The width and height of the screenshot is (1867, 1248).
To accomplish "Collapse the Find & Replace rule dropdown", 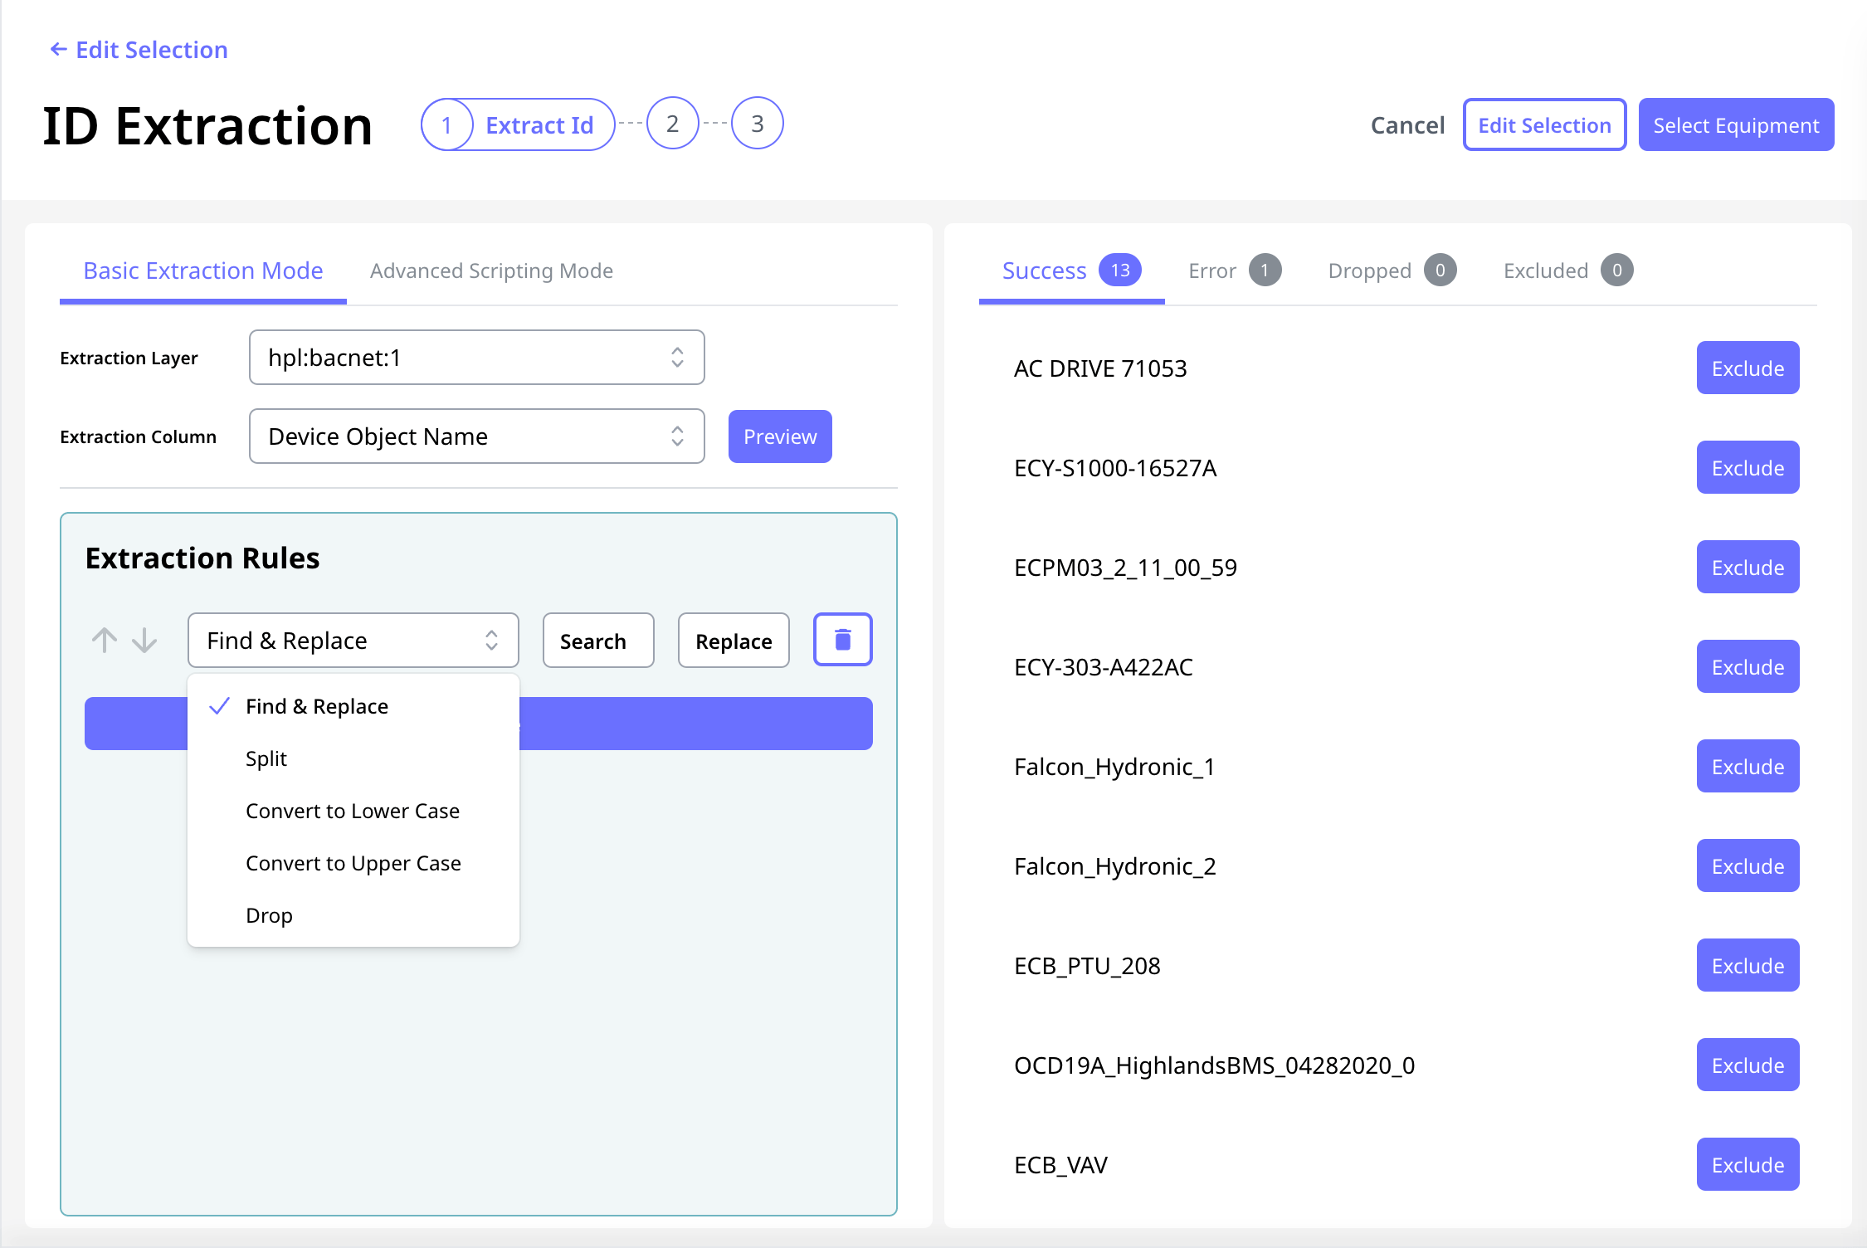I will point(353,641).
